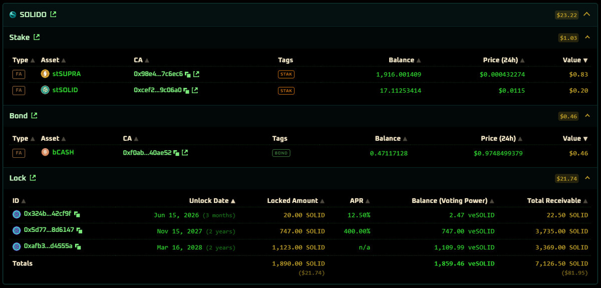Sort Lock table by Total Receivable

click(x=558, y=201)
